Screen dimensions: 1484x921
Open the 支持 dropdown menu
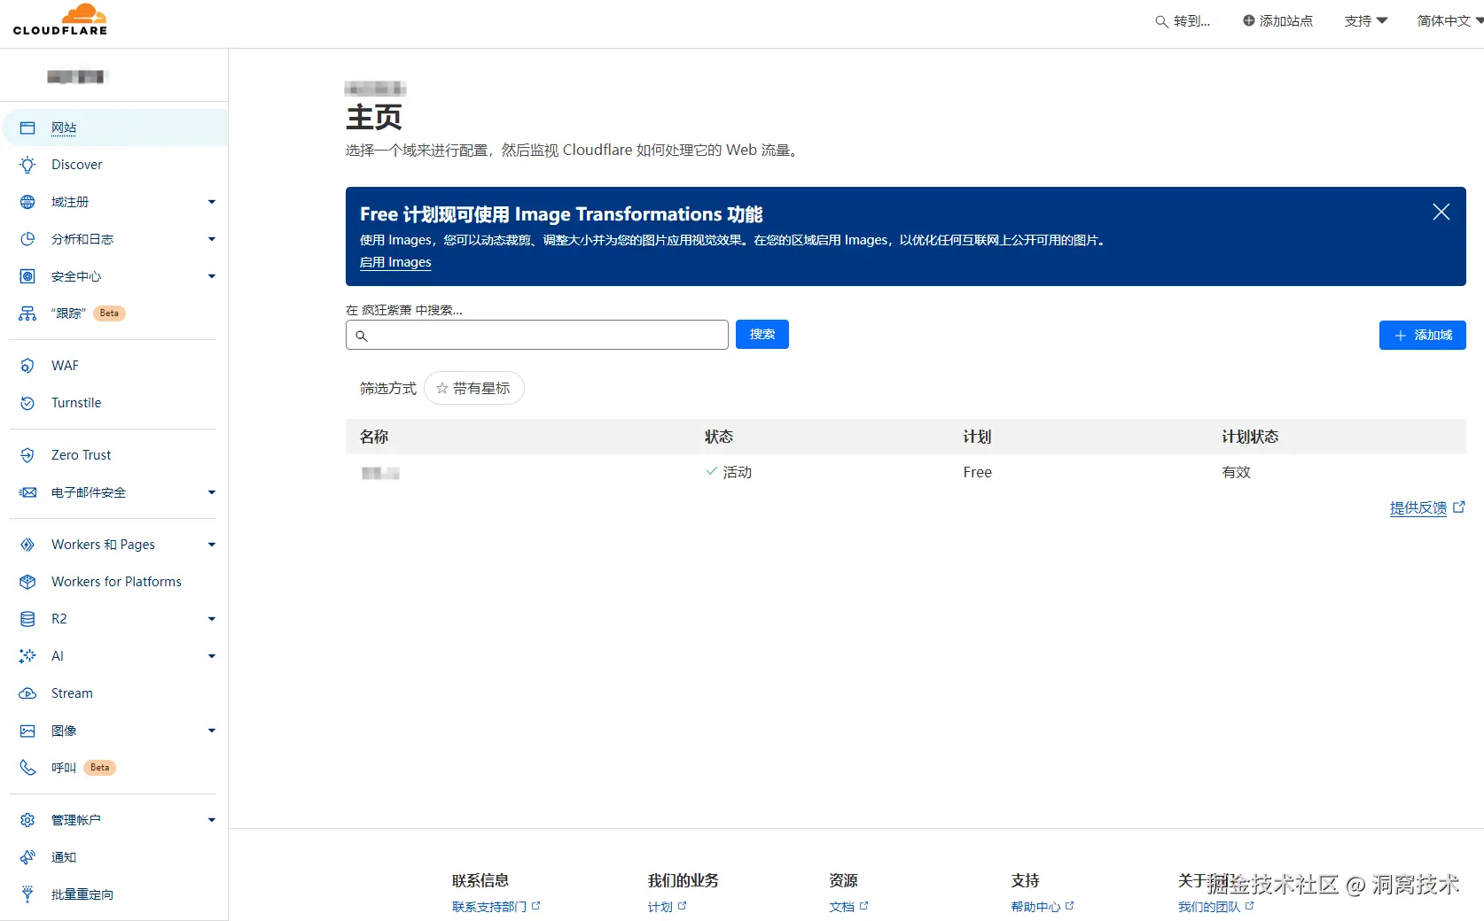(x=1366, y=20)
